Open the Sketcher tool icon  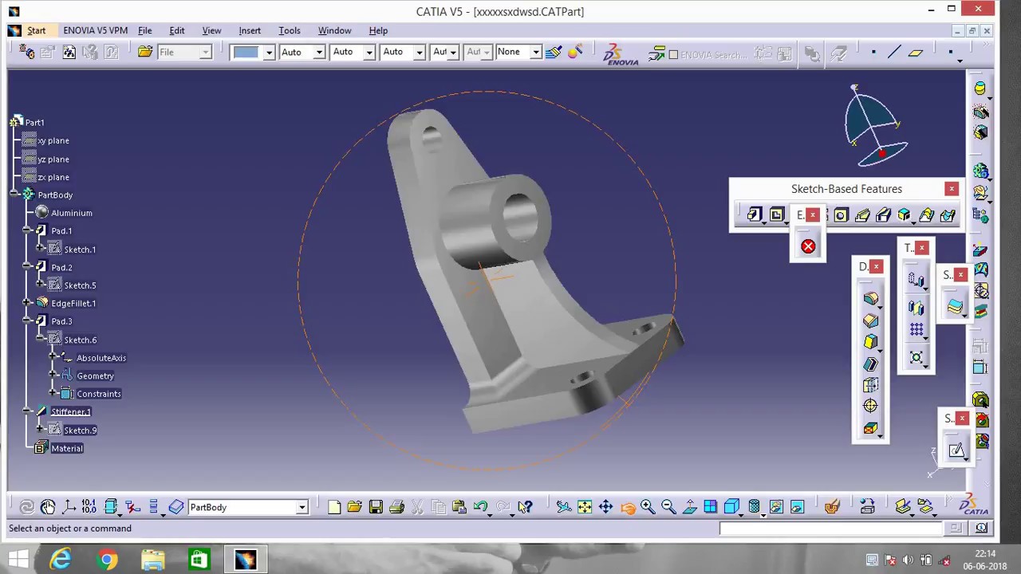pos(956,450)
